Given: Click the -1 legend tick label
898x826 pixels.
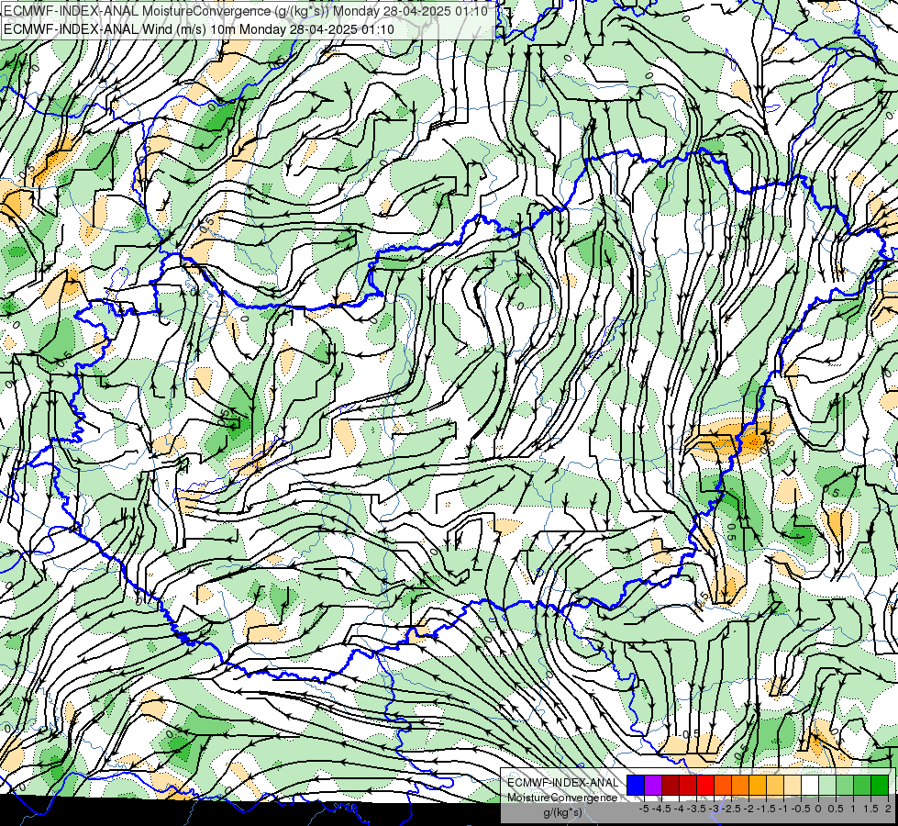Looking at the screenshot, I should click(x=783, y=809).
